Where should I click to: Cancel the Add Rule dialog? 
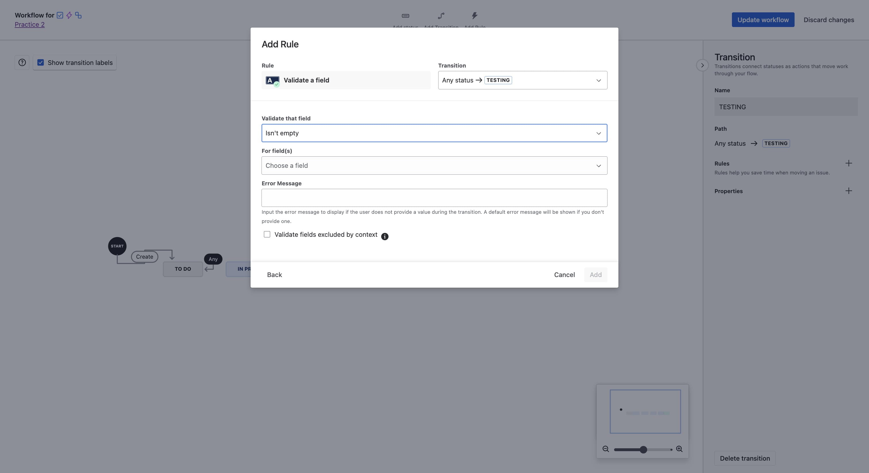click(x=564, y=275)
